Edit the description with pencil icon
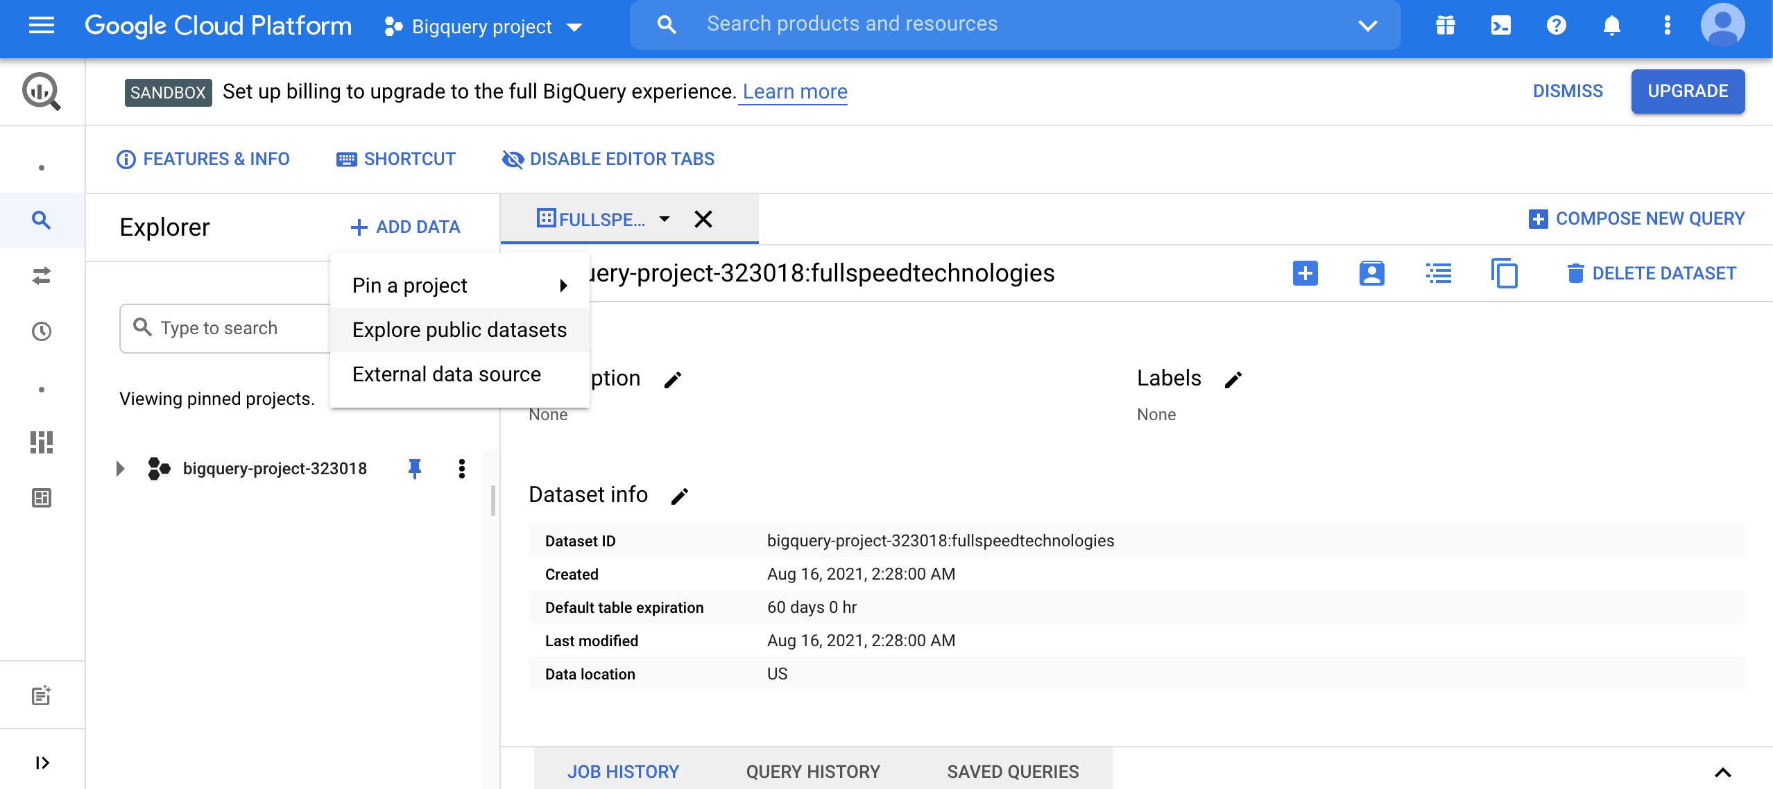 673,380
